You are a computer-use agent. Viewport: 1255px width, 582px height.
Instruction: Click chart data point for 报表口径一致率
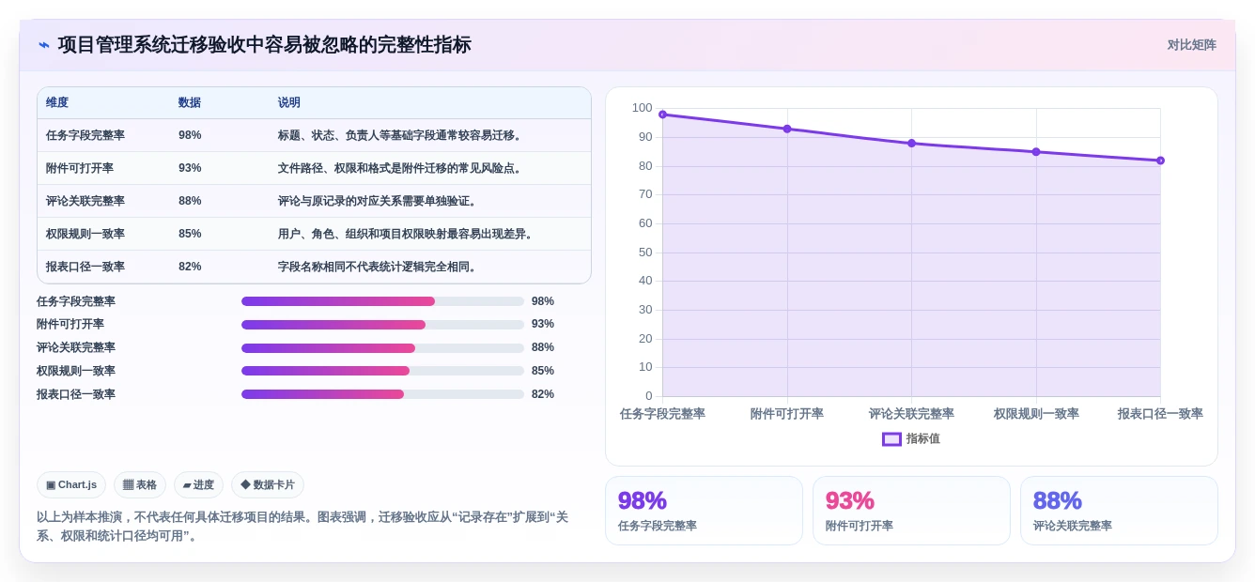(x=1160, y=161)
